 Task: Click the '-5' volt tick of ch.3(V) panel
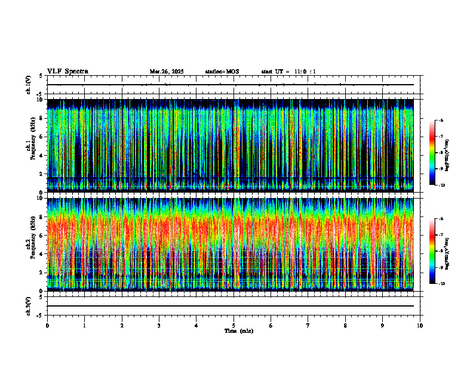pyautogui.click(x=39, y=315)
